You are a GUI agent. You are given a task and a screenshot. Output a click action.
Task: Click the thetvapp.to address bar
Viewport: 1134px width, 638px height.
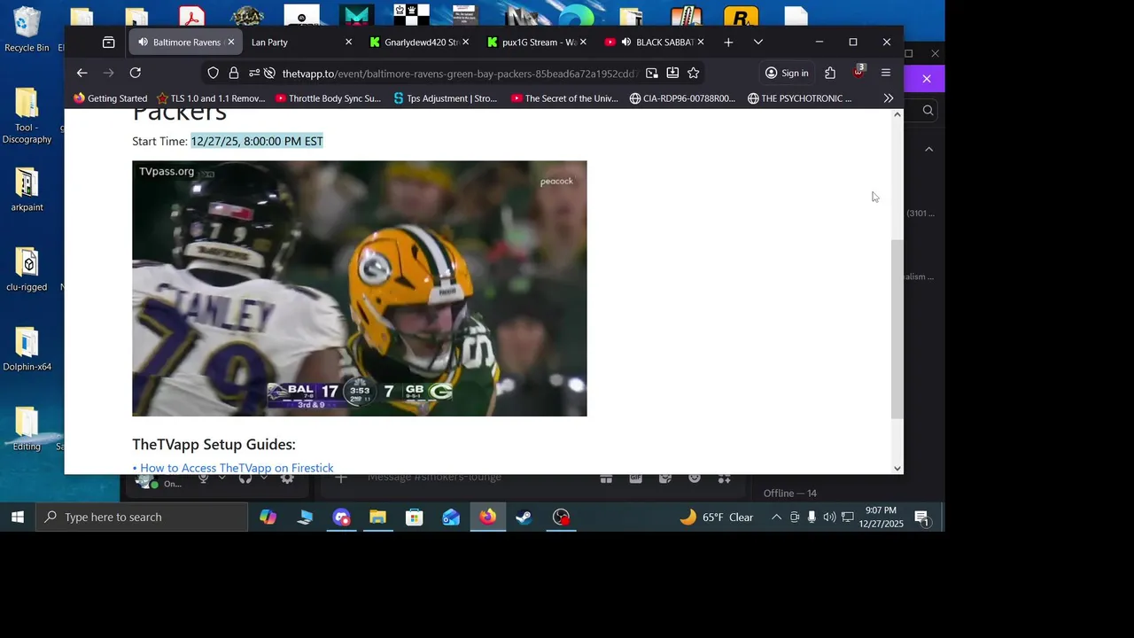tap(459, 74)
